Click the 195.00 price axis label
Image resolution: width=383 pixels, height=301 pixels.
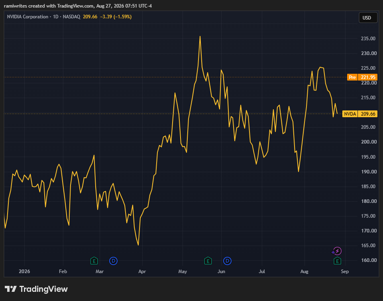pos(368,157)
